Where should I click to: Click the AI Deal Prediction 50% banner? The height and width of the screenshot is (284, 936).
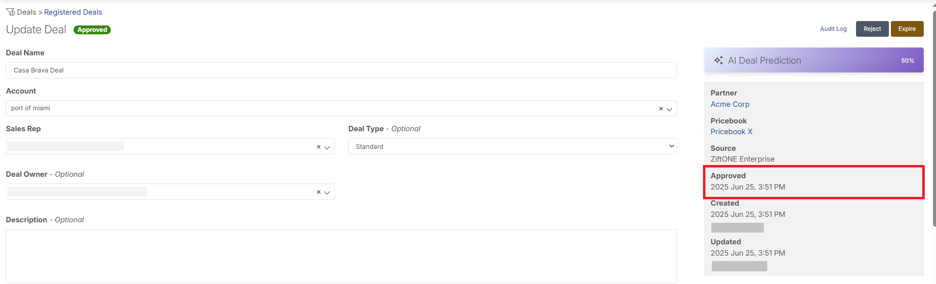[x=814, y=60]
